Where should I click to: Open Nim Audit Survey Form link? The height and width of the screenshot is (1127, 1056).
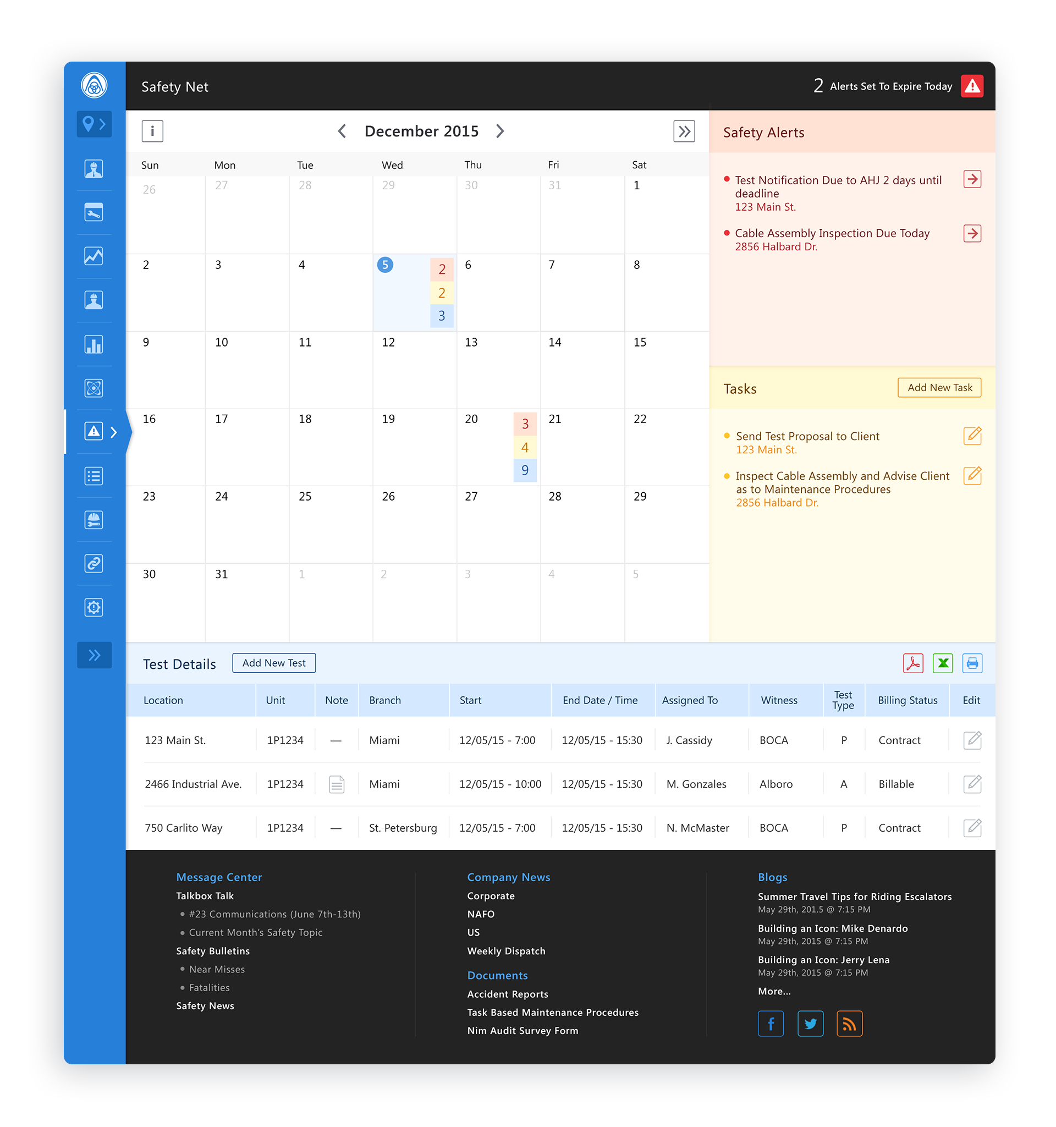(522, 1031)
